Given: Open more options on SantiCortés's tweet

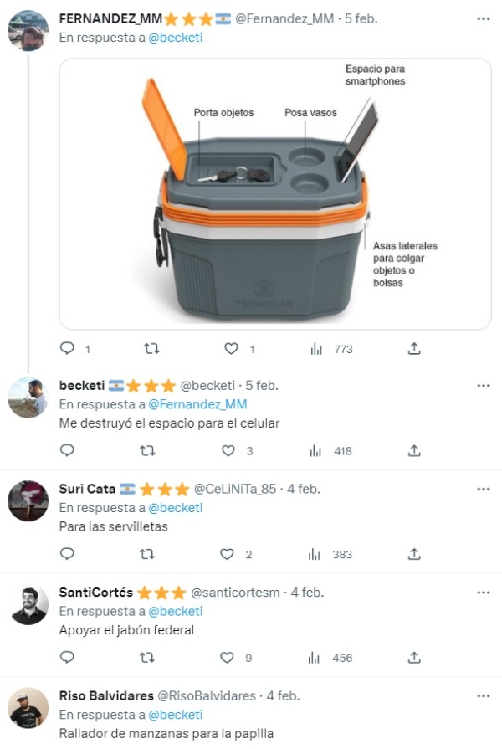Looking at the screenshot, I should click(x=484, y=593).
